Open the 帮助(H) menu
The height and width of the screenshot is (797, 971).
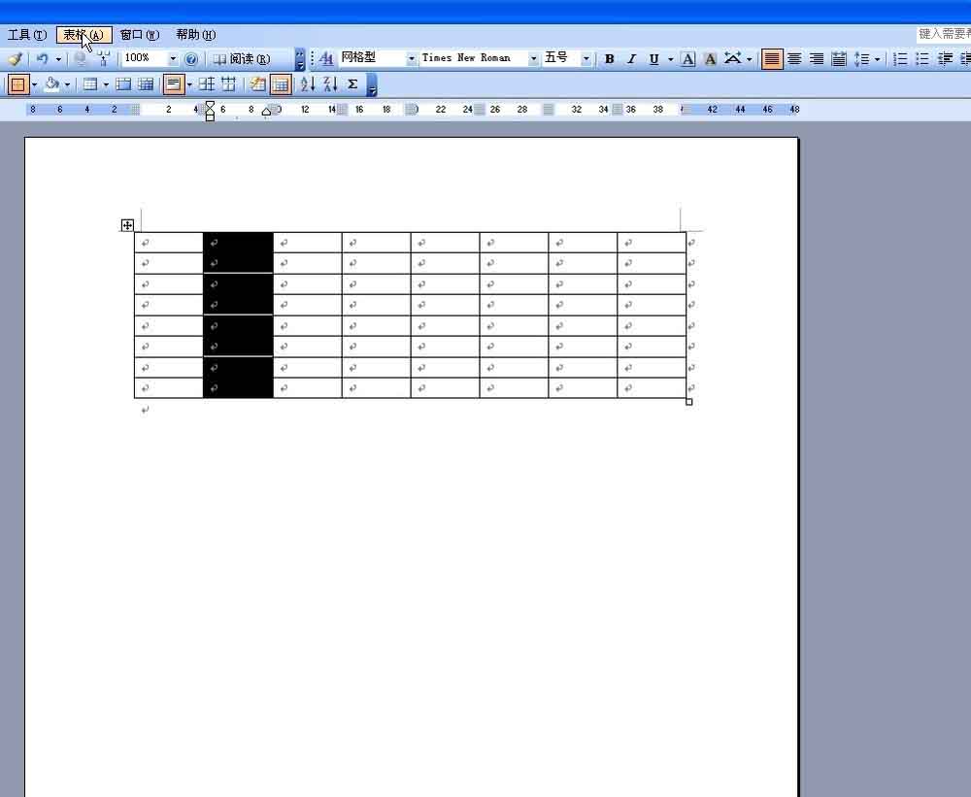(196, 35)
